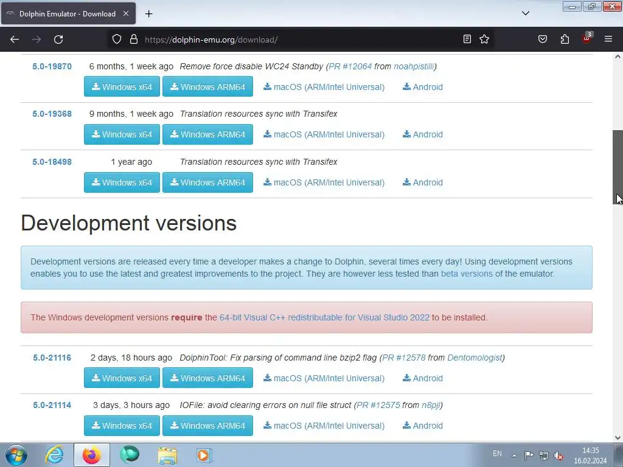Viewport: 623px width, 467px height.
Task: Click the page vertical scrollbar thumb
Action: (x=618, y=167)
